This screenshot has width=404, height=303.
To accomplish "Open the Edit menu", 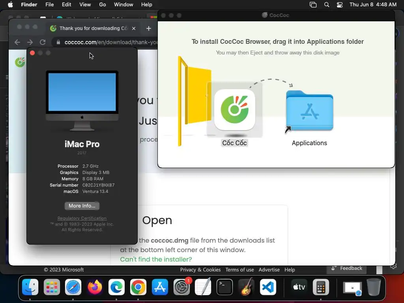I will pos(66,5).
